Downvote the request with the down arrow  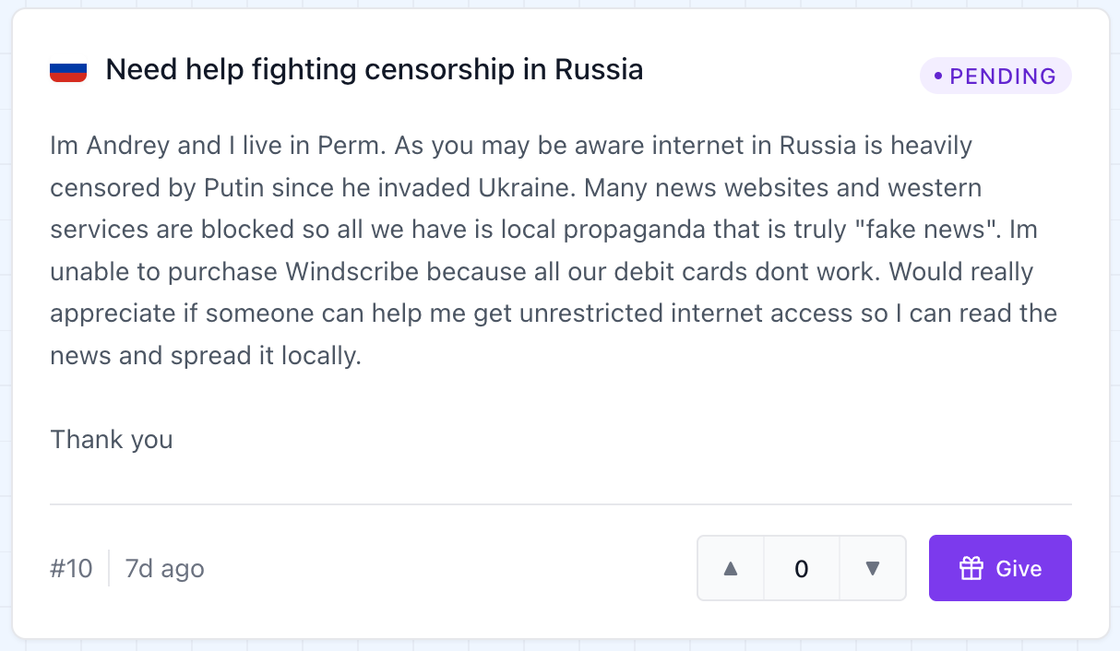(873, 568)
